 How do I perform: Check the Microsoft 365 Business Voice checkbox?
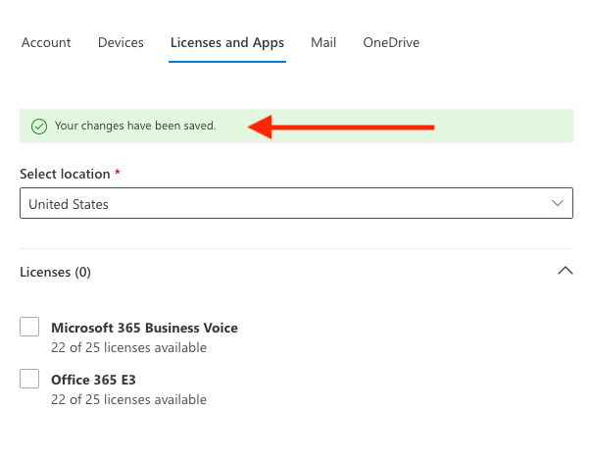[x=29, y=327]
